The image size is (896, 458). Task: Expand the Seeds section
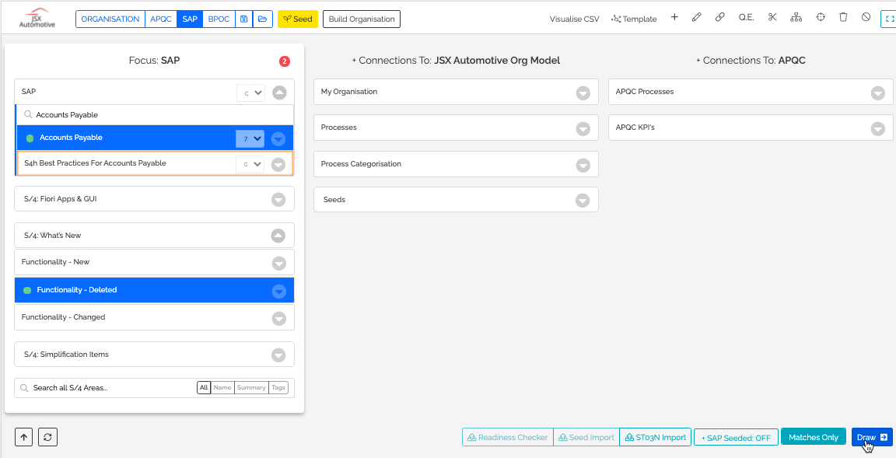pos(583,201)
